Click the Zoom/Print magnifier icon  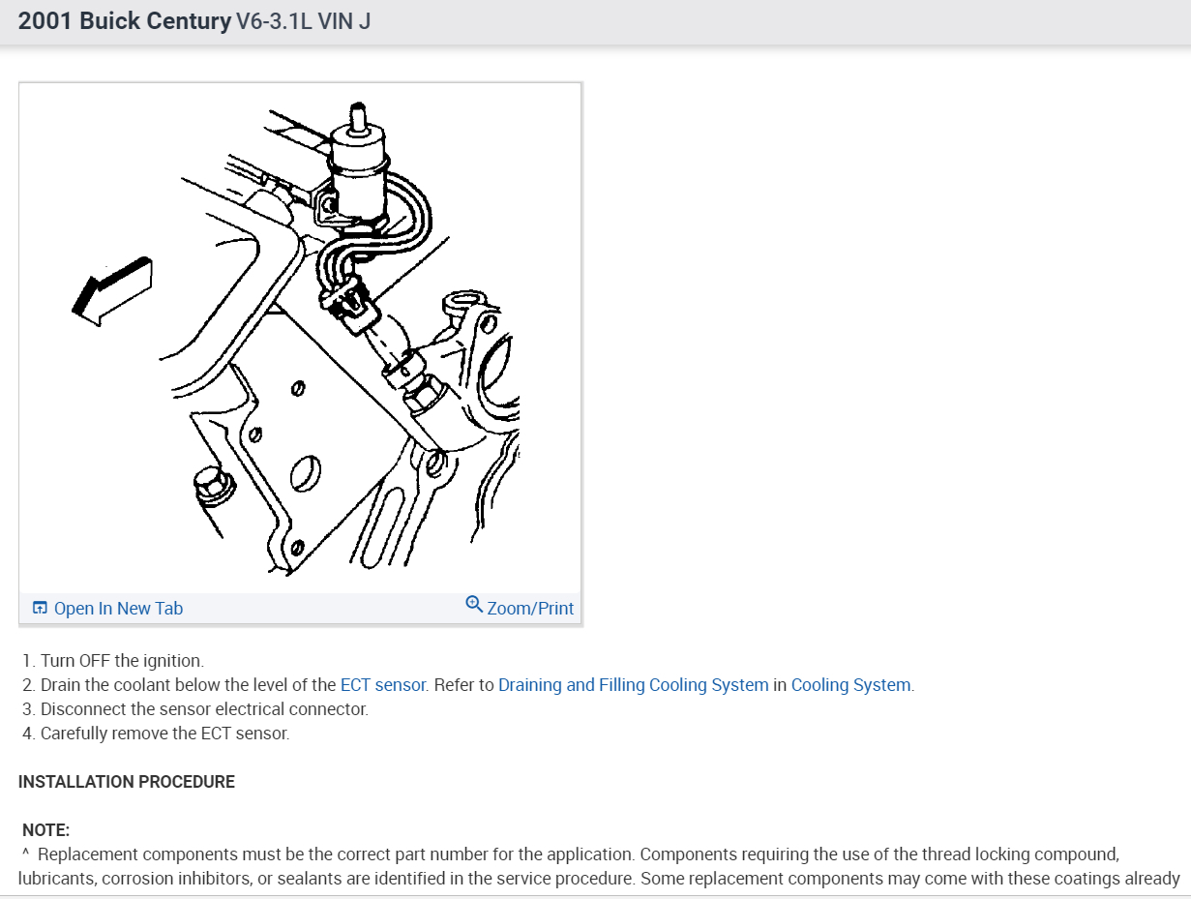[x=474, y=604]
